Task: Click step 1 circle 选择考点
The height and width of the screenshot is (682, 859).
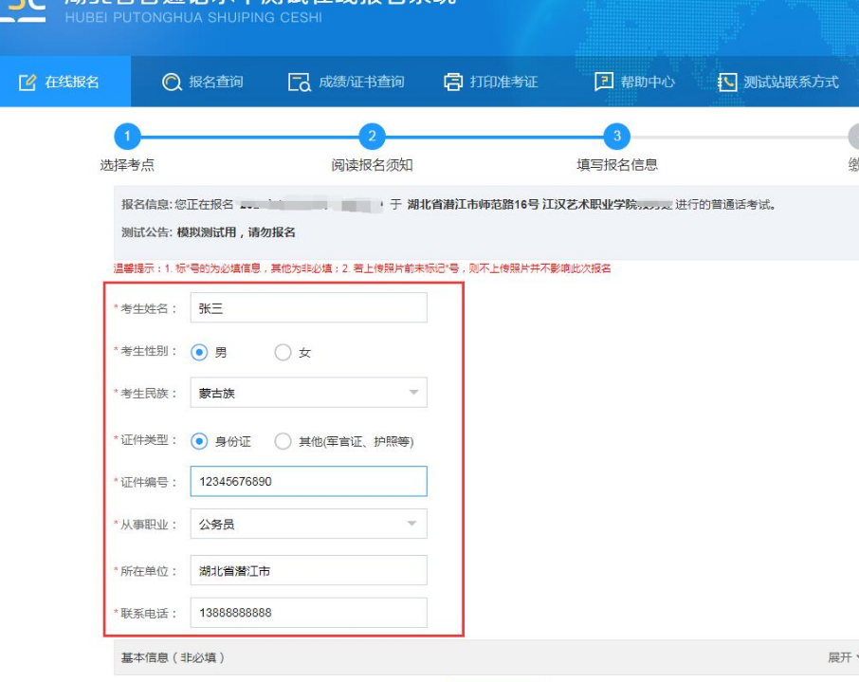Action: pos(131,137)
